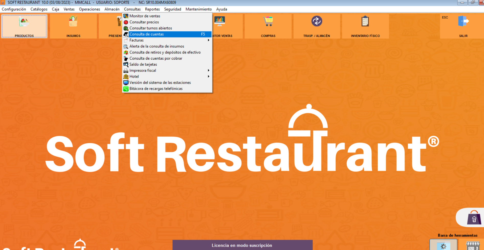Open the gear settings icon in Barra de herramientas
This screenshot has height=250, width=484.
point(443,246)
